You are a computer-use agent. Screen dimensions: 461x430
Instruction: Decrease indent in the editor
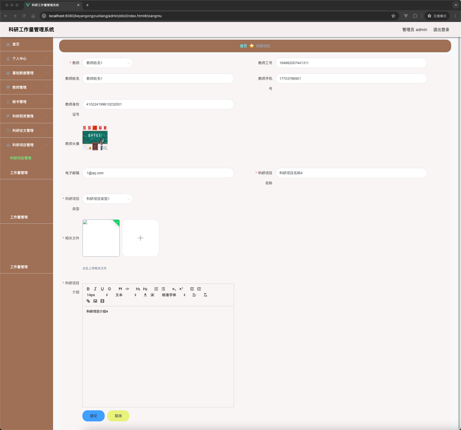point(192,289)
